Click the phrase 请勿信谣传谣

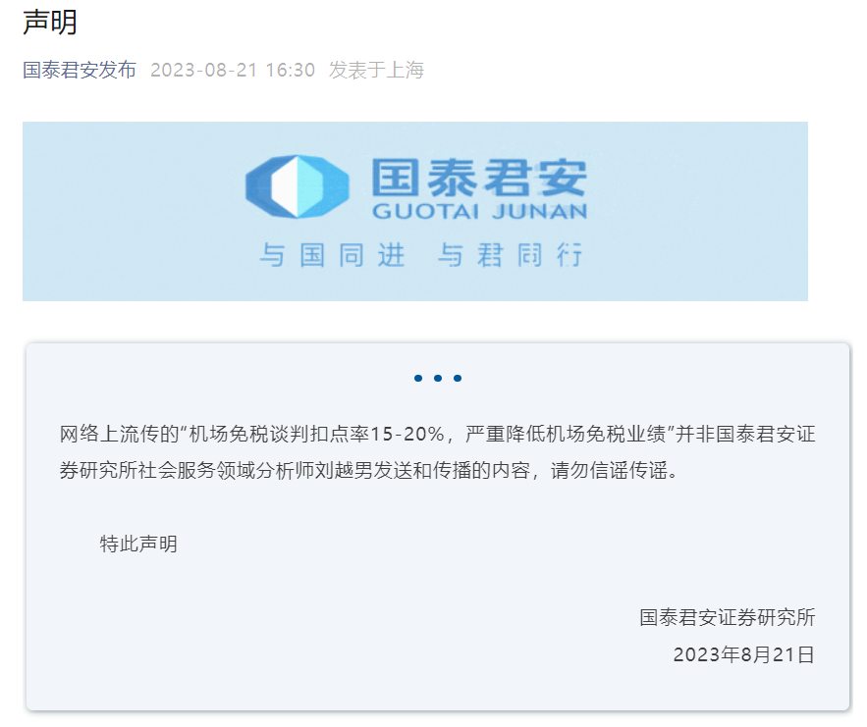coord(610,471)
